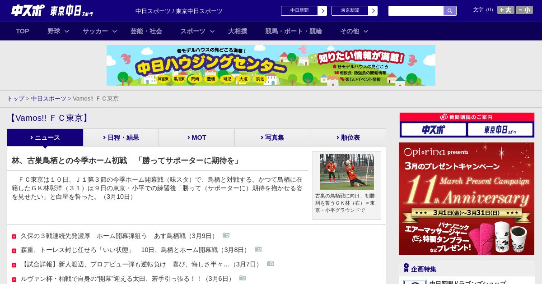
Task: Open サッカー navigation menu
Action: tap(95, 31)
